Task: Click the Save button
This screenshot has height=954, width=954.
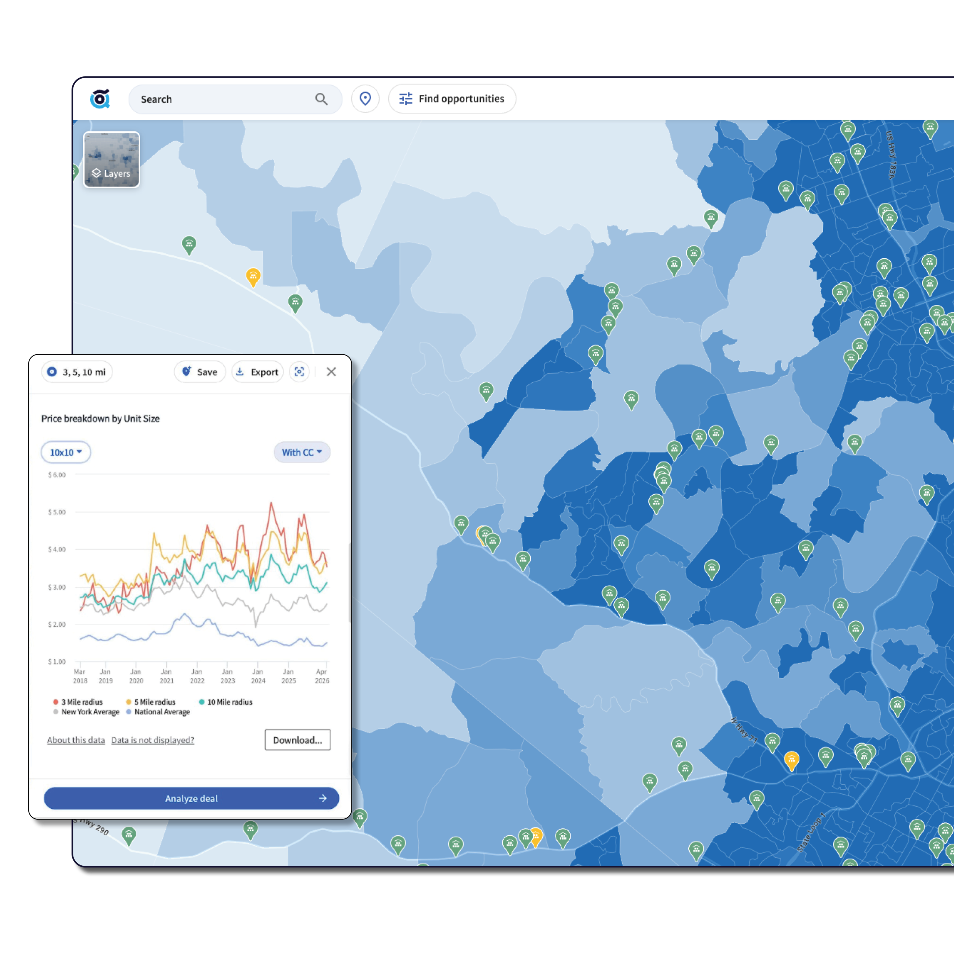Action: (x=200, y=372)
